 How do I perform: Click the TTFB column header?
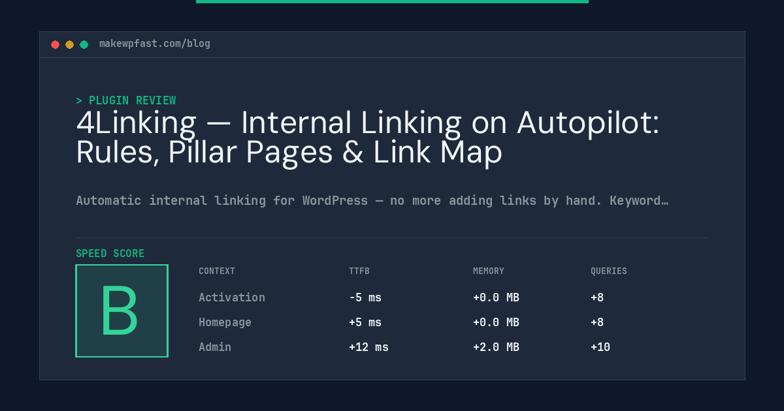point(359,271)
